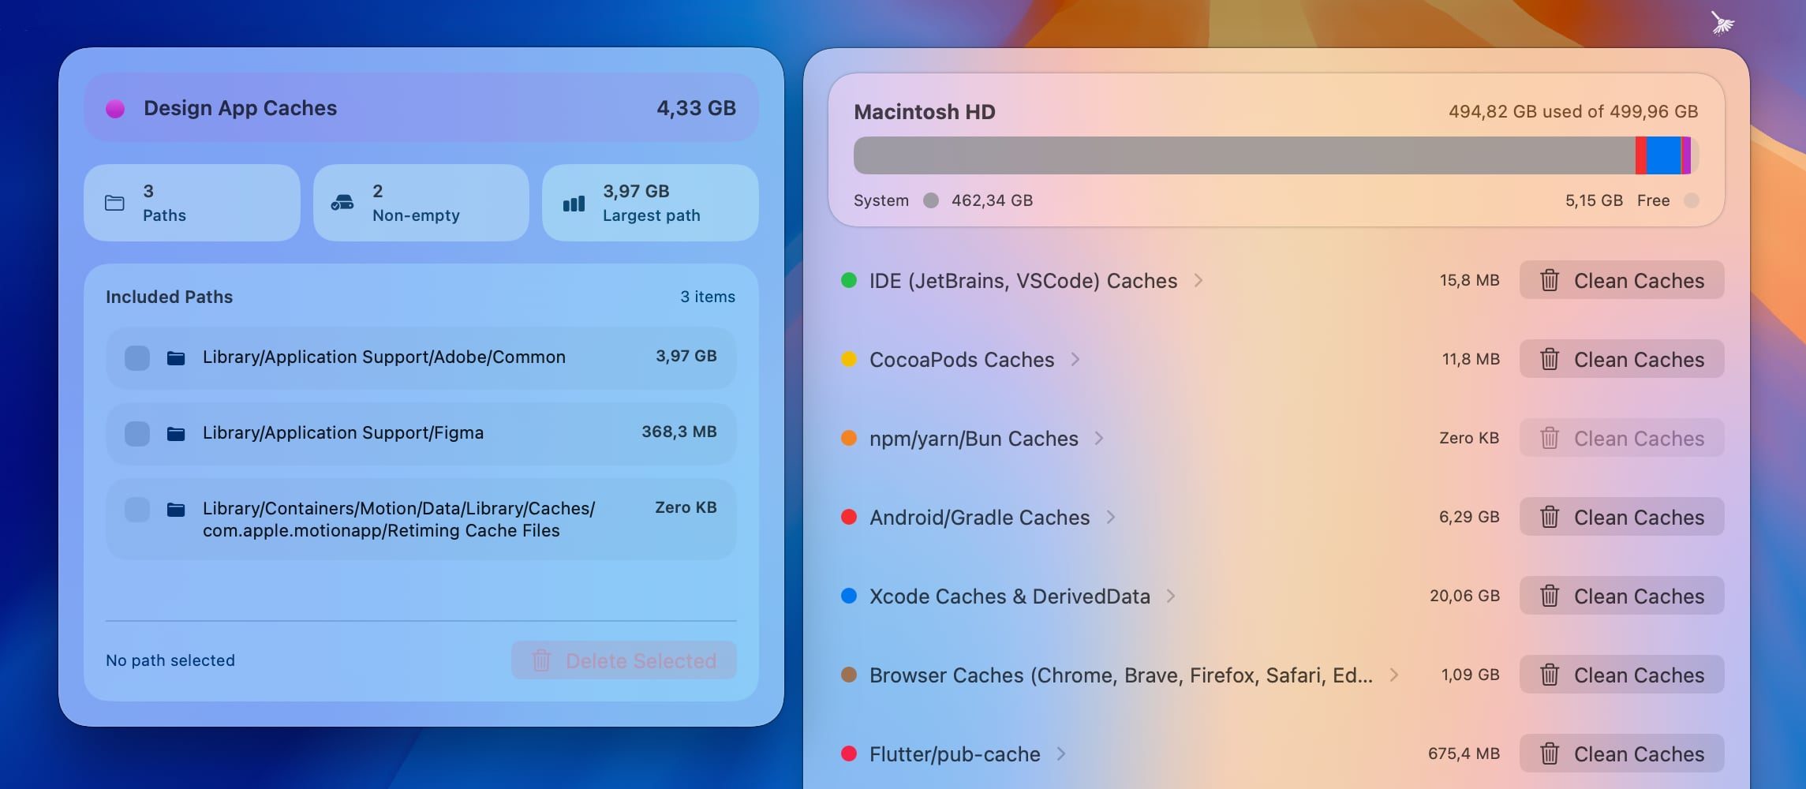Open the npm/yarn/Bun Caches category
The height and width of the screenshot is (789, 1806).
pos(974,439)
